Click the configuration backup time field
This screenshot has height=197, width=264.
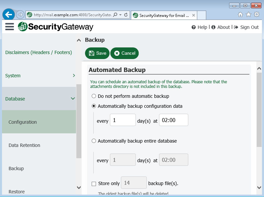point(174,120)
